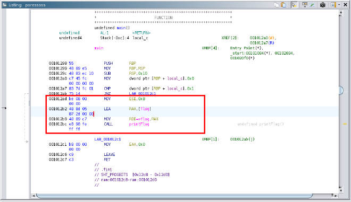The height and width of the screenshot is (202, 351).
Task: Open the diff view icon with checkmark
Action: [312, 5]
